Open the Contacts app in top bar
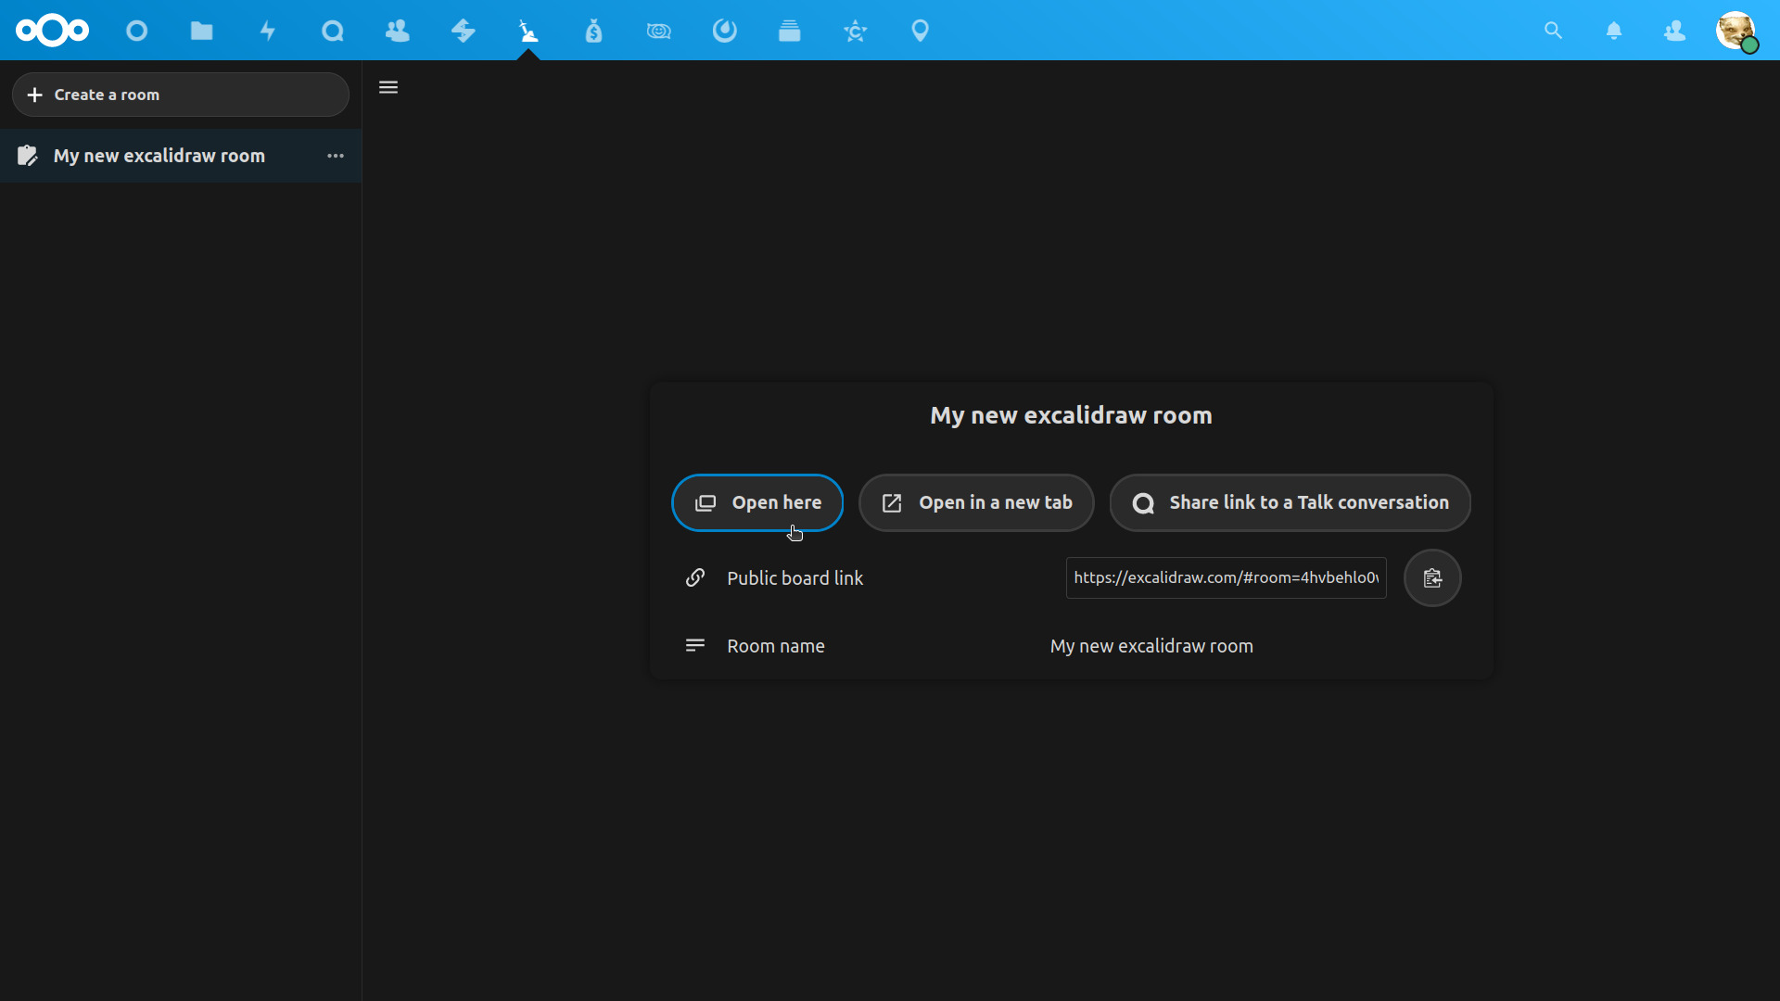 coord(397,31)
